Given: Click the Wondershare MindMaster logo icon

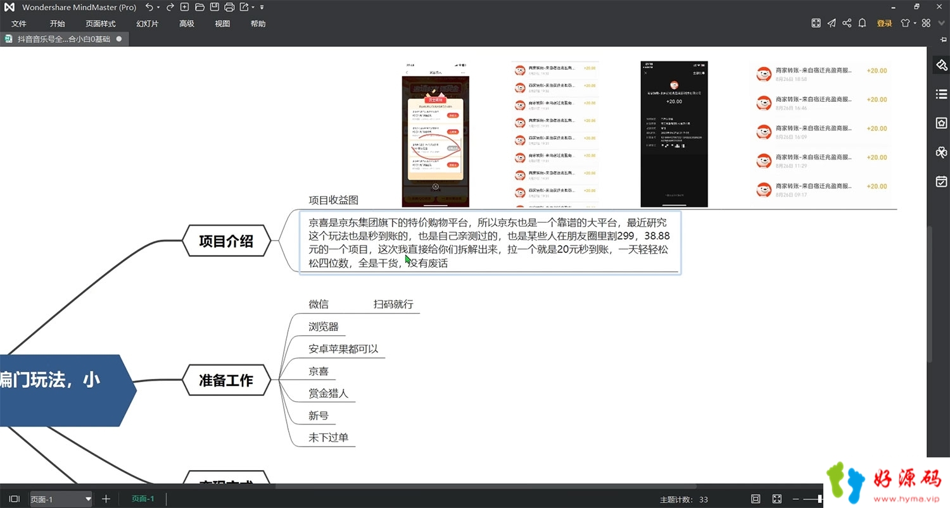Looking at the screenshot, I should click(x=9, y=7).
